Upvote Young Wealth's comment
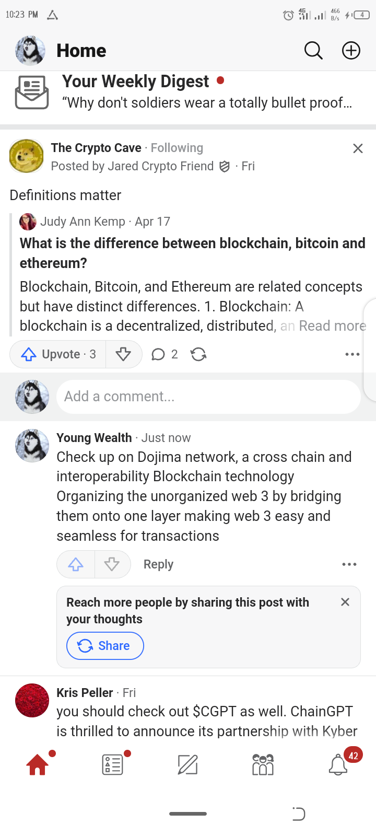This screenshot has height=836, width=376. point(76,564)
